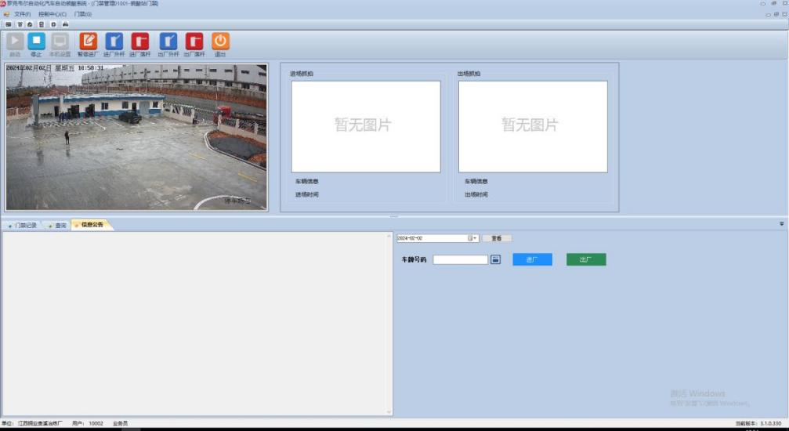Click the blue 出厂升杆 raise-barrier icon

pyautogui.click(x=168, y=42)
